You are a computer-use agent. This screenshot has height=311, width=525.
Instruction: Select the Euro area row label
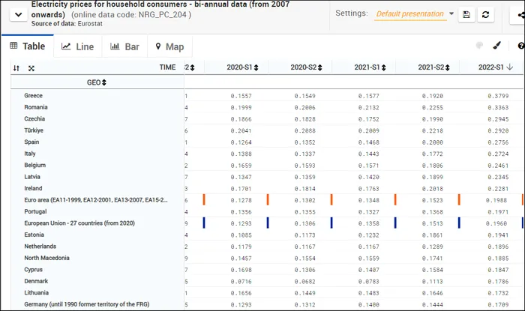(x=96, y=200)
